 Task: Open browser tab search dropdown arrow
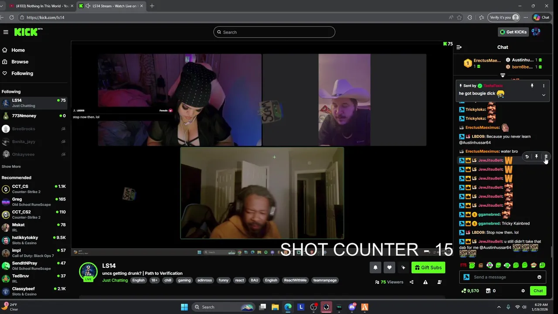(1, 6)
